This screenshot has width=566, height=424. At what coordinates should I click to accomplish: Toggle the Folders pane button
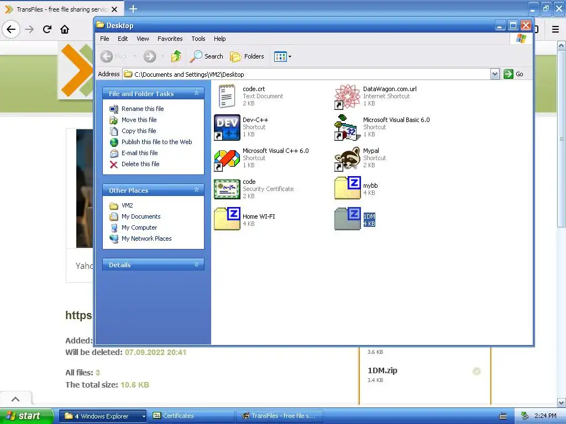click(x=247, y=56)
